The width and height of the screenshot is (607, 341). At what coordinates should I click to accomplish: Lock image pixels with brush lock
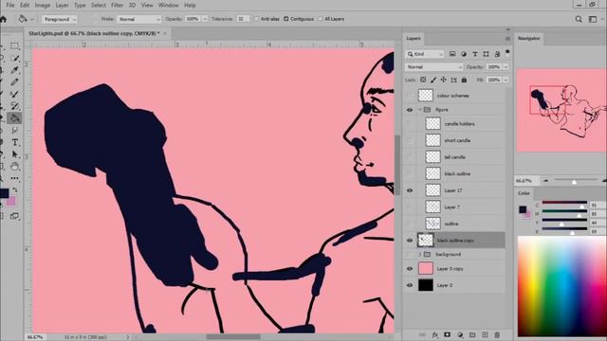click(x=433, y=80)
